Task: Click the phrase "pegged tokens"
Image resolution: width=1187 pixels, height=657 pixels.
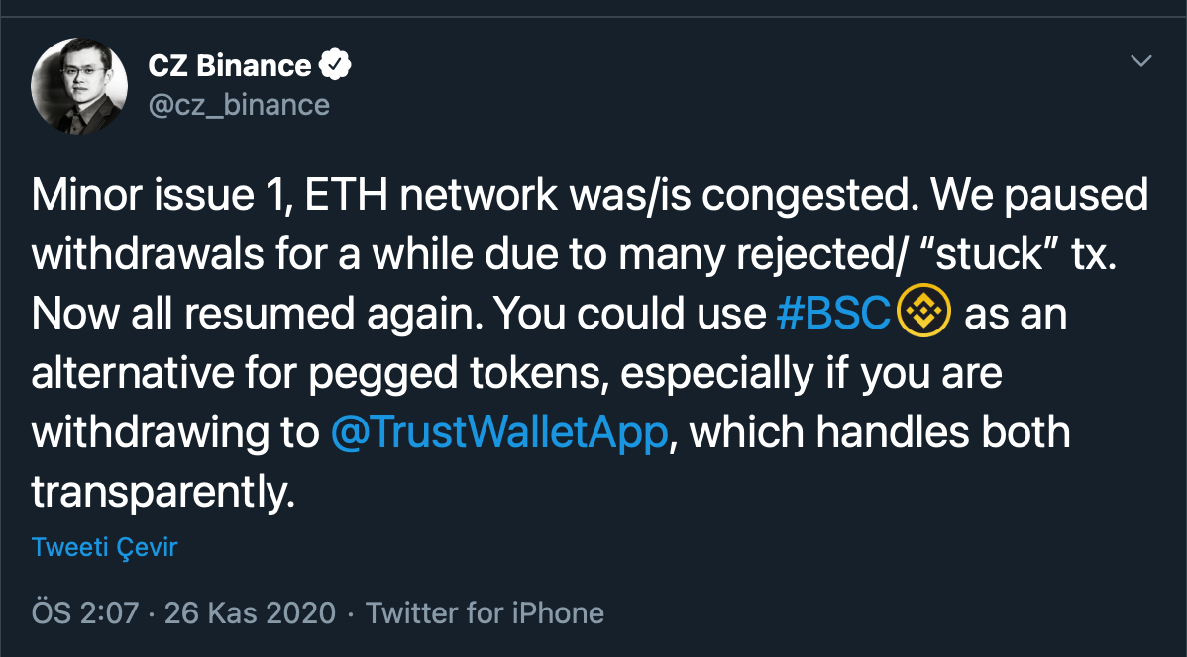Action: (476, 374)
